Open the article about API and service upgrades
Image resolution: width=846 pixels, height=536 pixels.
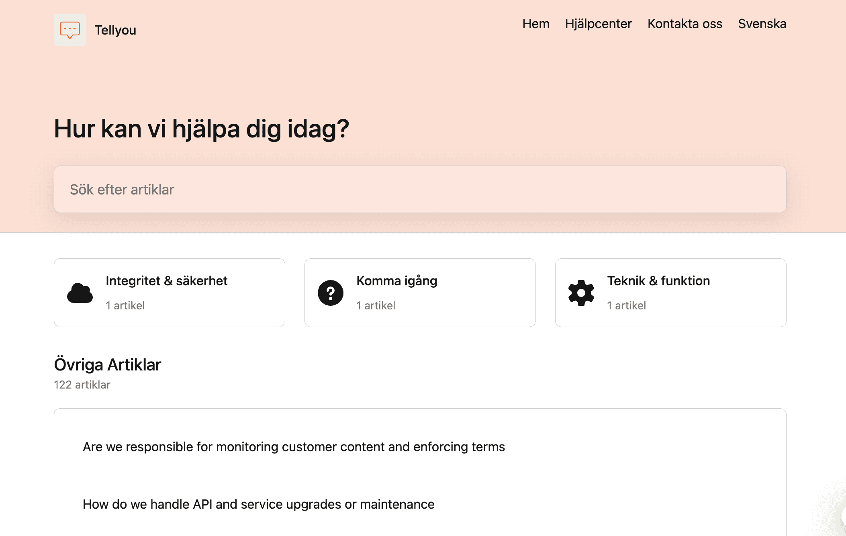258,504
